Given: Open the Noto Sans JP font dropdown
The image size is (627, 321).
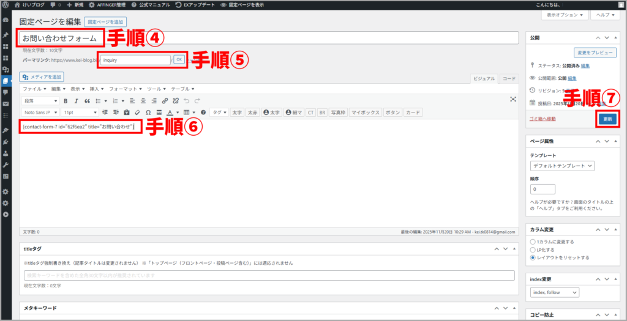Looking at the screenshot, I should [x=41, y=113].
